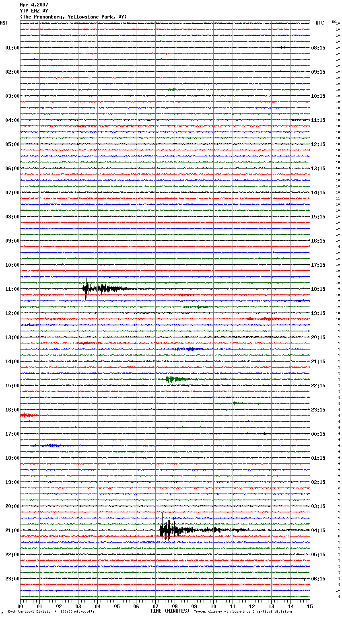Select the 10:00 MST time label
The image size is (342, 617).
coord(12,265)
